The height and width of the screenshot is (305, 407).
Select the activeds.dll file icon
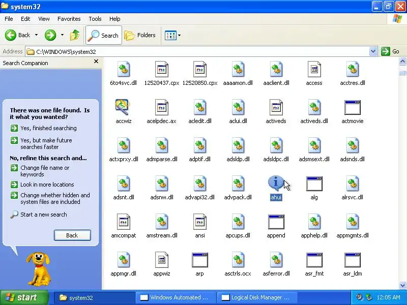(314, 107)
